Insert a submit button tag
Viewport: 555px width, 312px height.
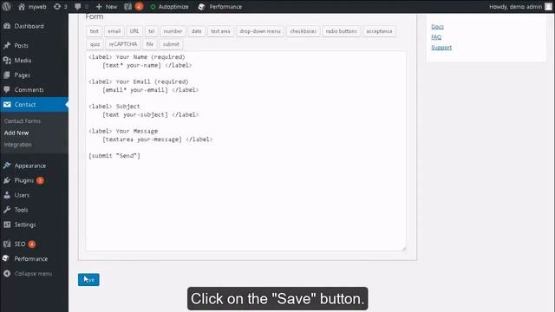coord(171,44)
